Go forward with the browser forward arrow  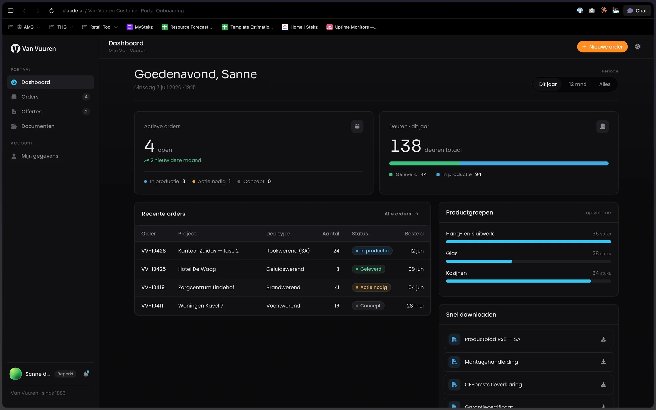coord(38,10)
